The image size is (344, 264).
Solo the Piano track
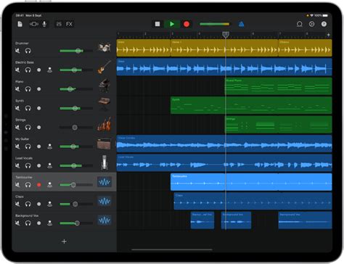click(28, 89)
